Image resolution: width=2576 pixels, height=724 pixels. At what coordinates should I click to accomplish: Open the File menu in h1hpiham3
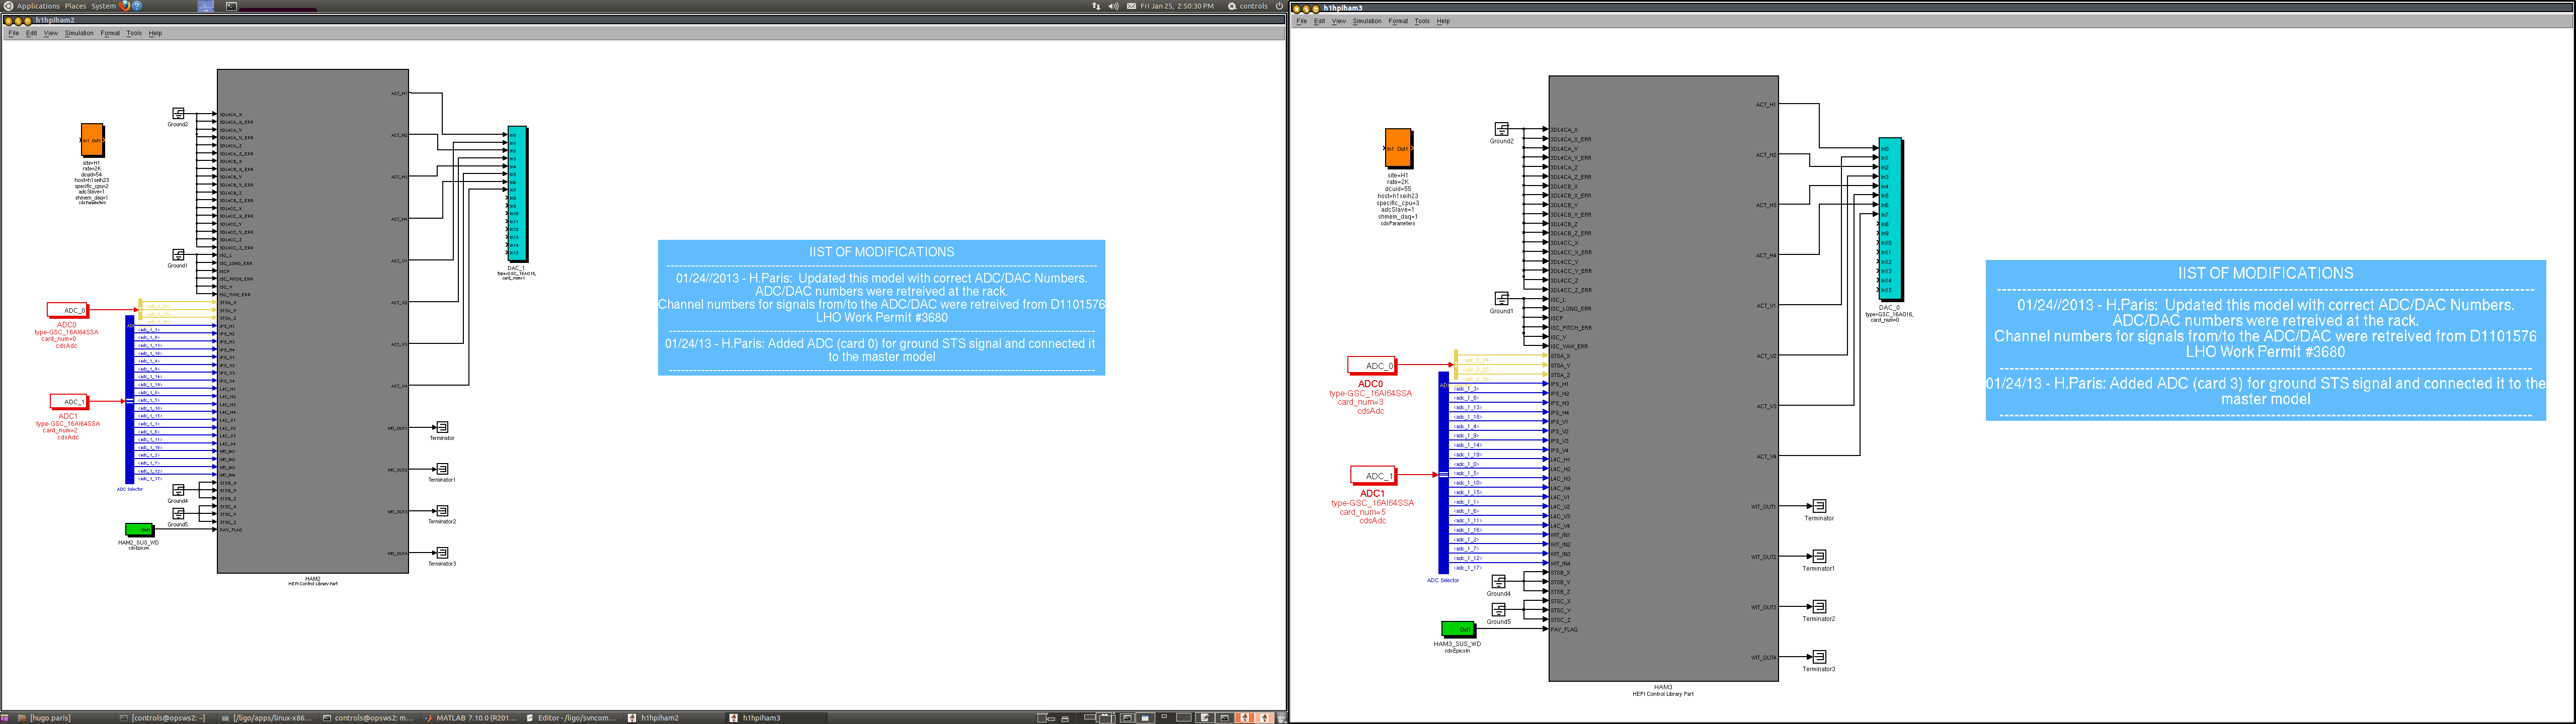pyautogui.click(x=1302, y=21)
